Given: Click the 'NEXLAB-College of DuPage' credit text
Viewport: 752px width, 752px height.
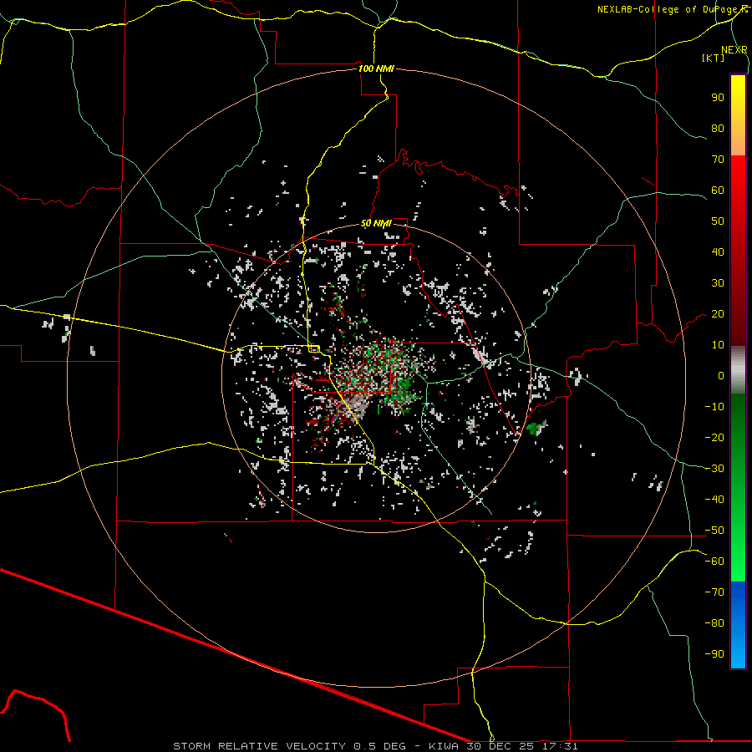Looking at the screenshot, I should coord(668,9).
